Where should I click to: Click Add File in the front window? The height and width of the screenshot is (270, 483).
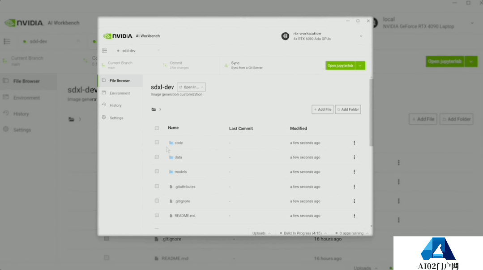point(322,109)
